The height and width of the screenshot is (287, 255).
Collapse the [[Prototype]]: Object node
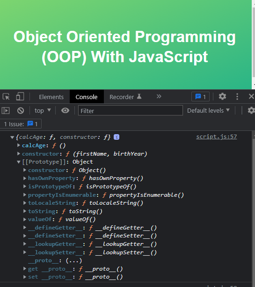19,162
